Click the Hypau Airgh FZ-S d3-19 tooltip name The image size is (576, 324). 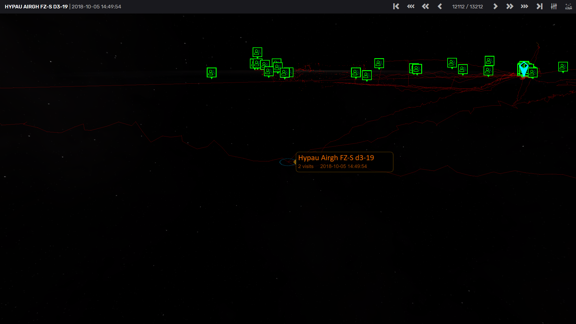(x=336, y=158)
